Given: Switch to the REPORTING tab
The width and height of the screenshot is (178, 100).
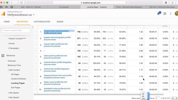Looking at the screenshot, I should pyautogui.click(x=22, y=22).
